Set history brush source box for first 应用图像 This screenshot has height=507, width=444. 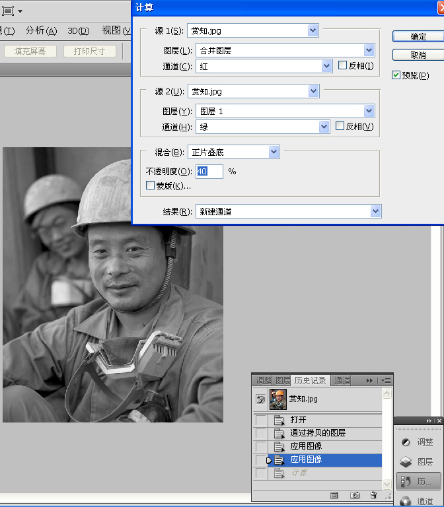click(260, 446)
